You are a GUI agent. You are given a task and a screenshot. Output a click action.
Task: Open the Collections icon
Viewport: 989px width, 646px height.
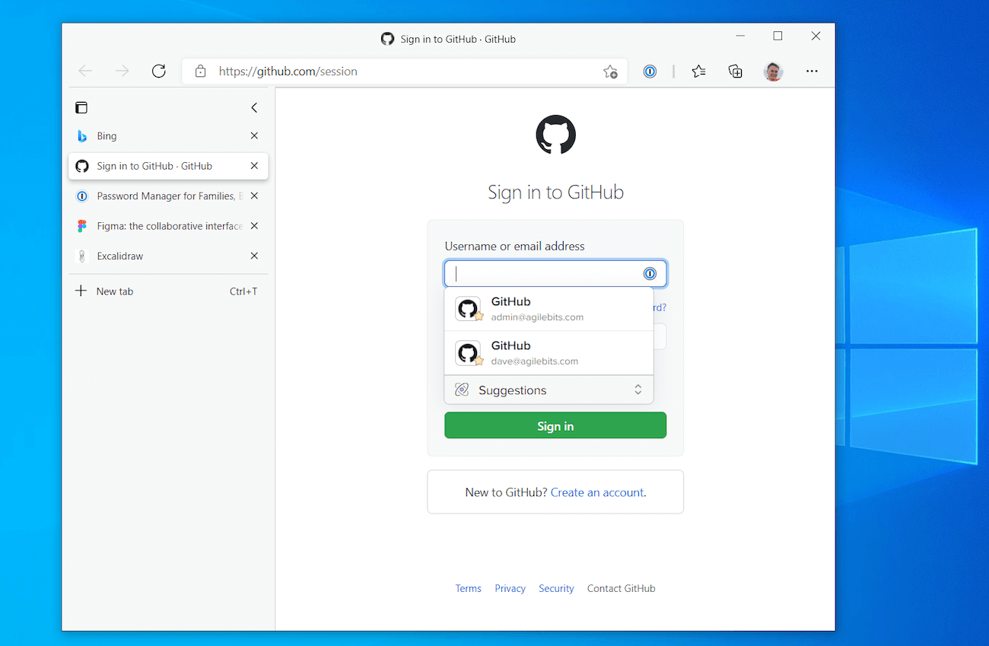point(735,72)
